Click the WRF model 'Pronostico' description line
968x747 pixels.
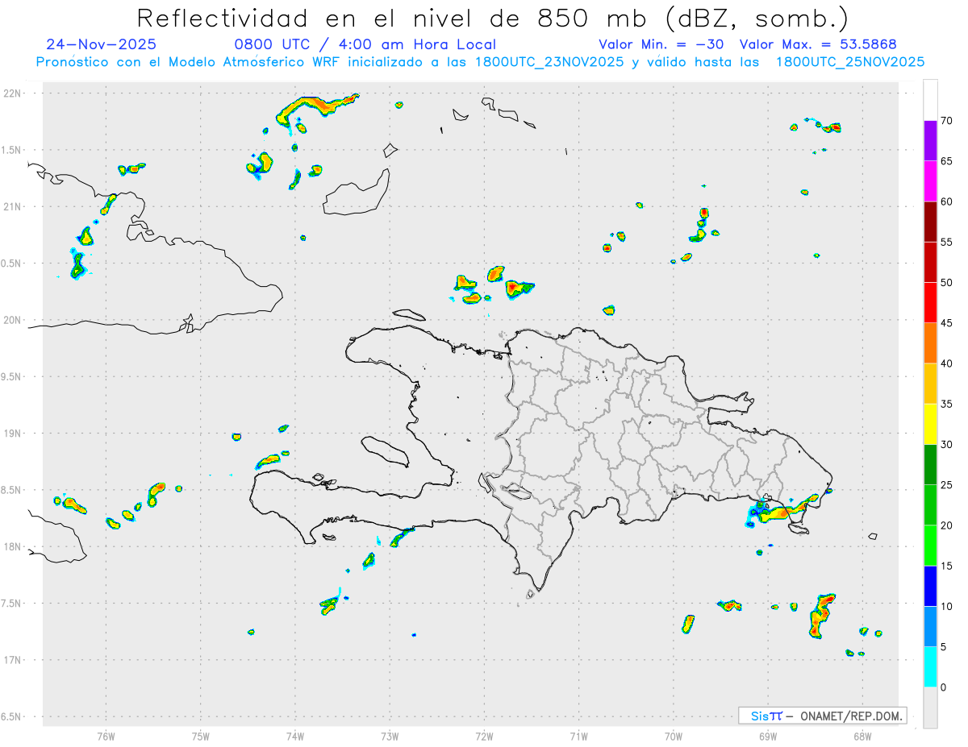[480, 61]
